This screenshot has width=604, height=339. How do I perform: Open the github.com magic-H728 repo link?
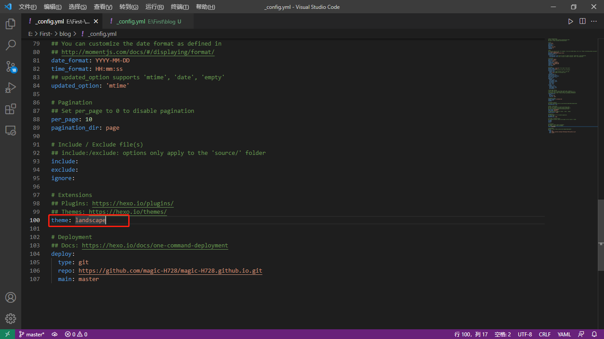[170, 271]
